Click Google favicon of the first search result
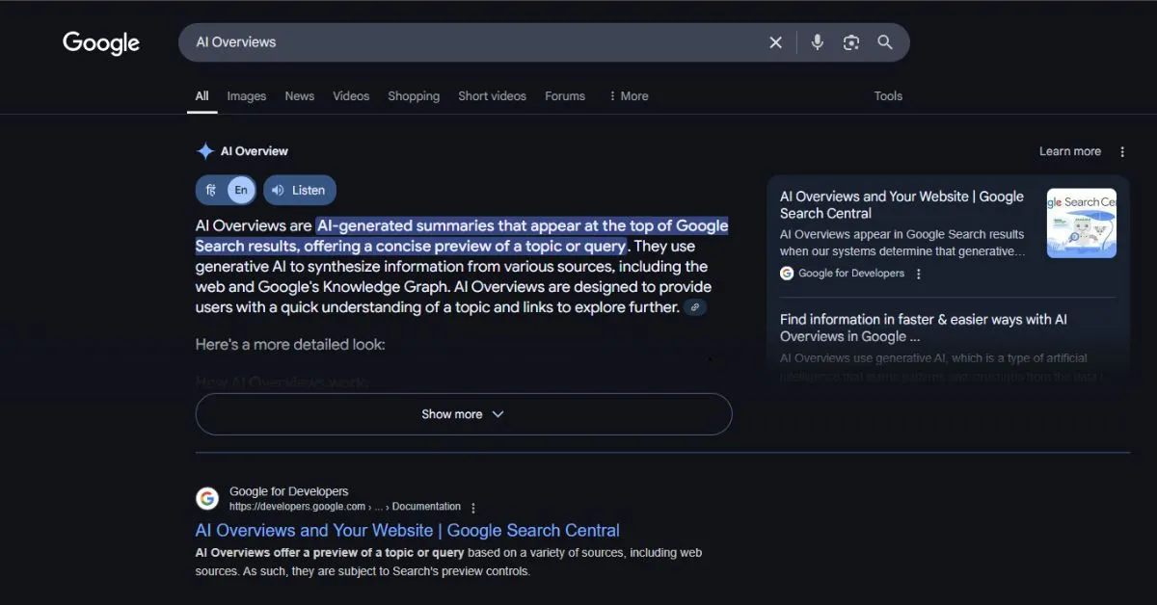Viewport: 1157px width, 605px height. coord(207,498)
